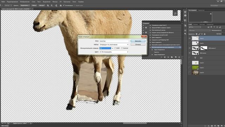Open the Набор dropdown in the dialog
This screenshot has height=127, width=225.
pyautogui.click(x=114, y=45)
